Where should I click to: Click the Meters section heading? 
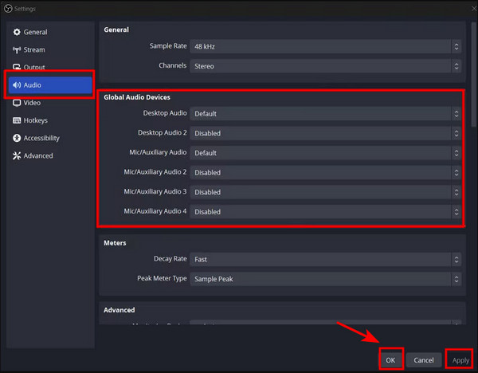click(115, 243)
